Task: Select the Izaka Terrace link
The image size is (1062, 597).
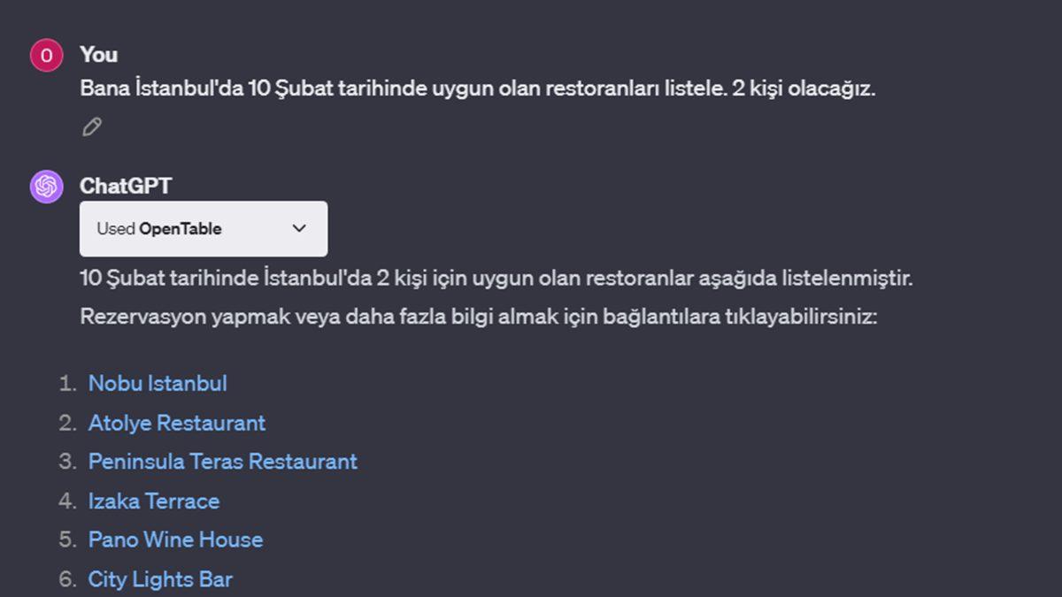Action: tap(153, 501)
